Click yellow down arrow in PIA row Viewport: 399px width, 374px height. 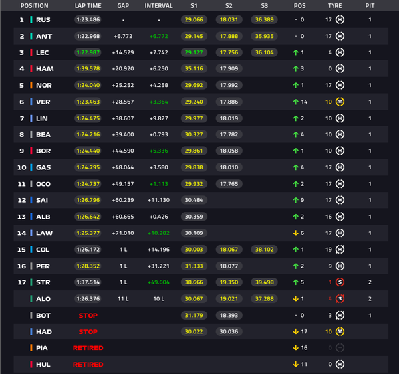pos(295,347)
